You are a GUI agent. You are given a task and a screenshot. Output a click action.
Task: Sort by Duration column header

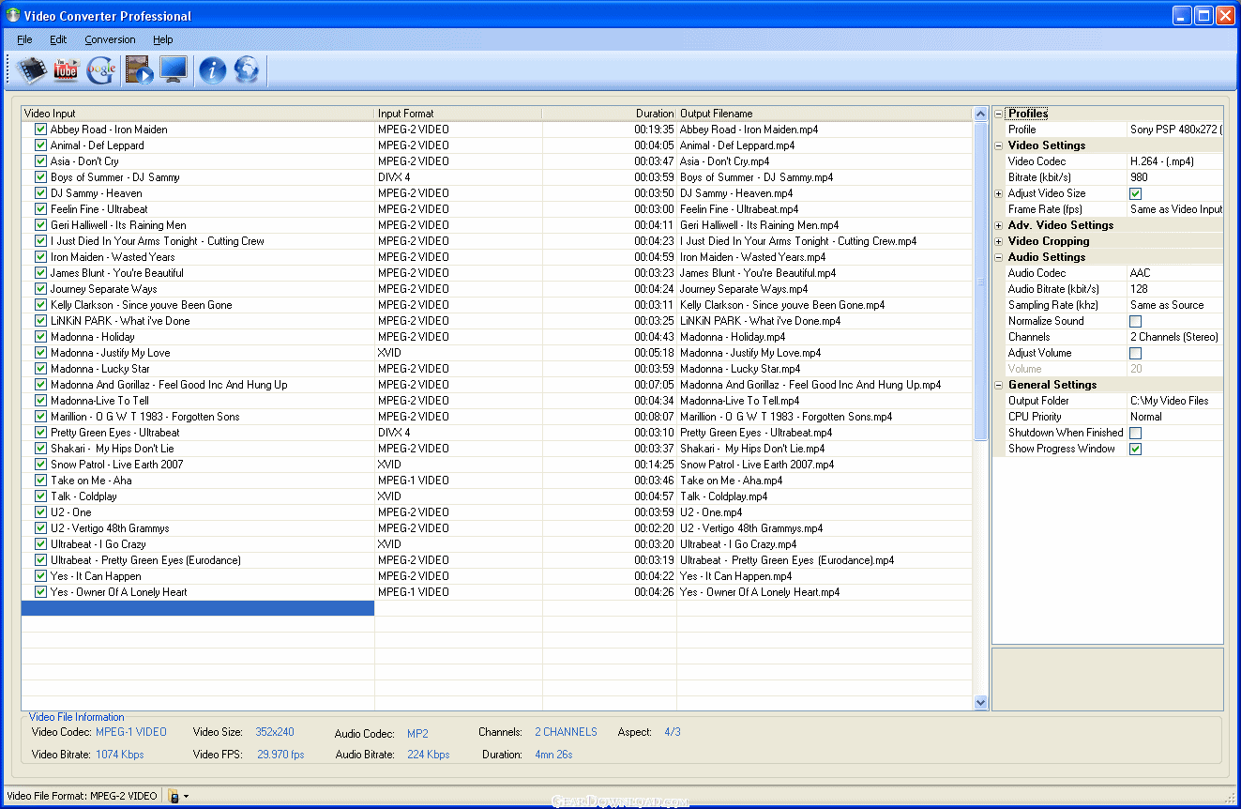click(610, 114)
